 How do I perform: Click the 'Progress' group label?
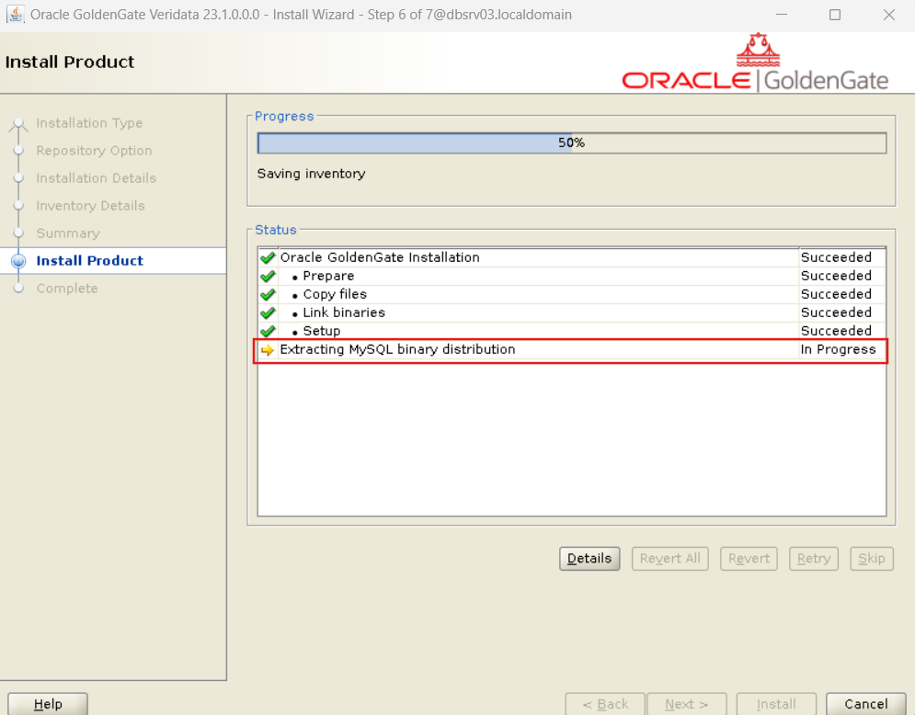[284, 116]
